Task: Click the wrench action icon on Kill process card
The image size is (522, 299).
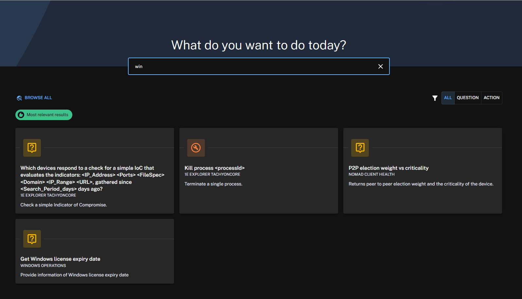Action: [x=196, y=148]
